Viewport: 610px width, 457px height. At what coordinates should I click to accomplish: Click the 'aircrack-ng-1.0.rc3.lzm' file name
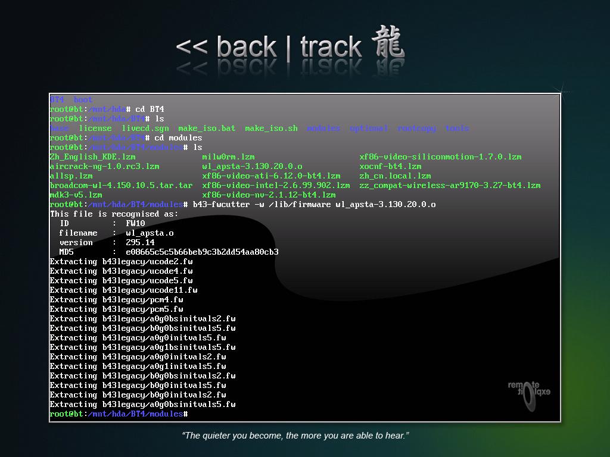(105, 167)
